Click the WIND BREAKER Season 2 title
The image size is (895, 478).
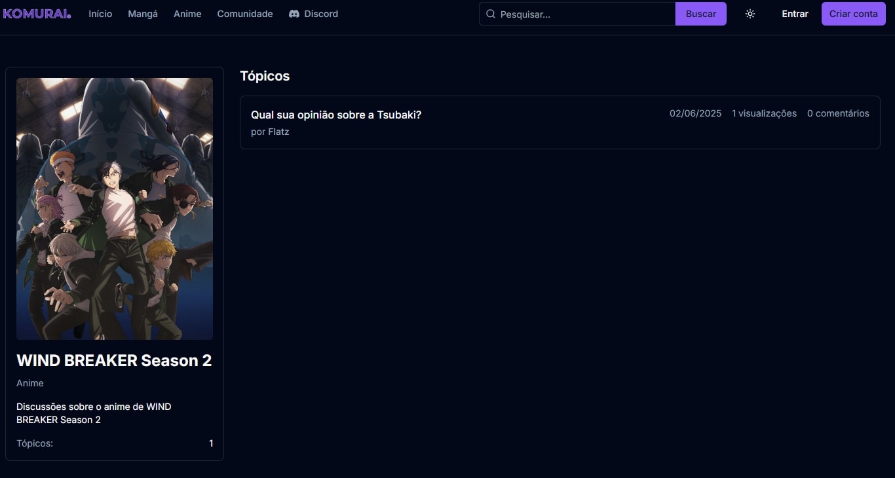[x=114, y=360]
